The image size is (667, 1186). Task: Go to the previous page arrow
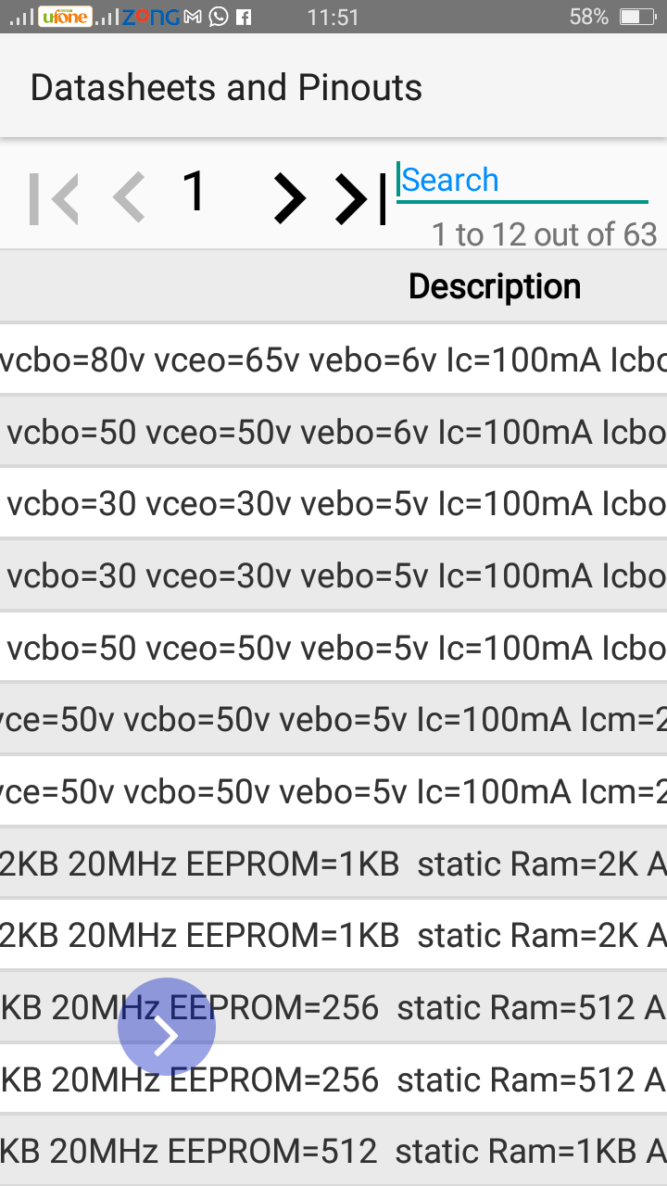[129, 198]
